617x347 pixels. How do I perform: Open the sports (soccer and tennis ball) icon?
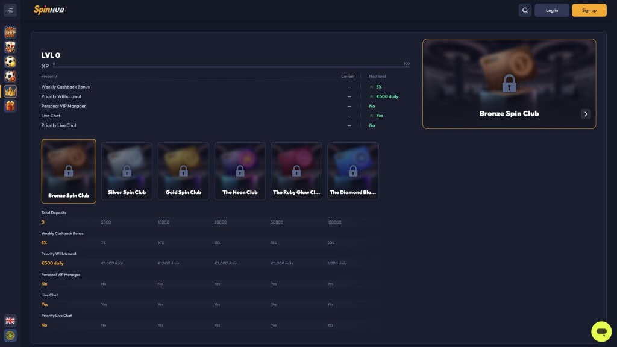click(x=10, y=61)
